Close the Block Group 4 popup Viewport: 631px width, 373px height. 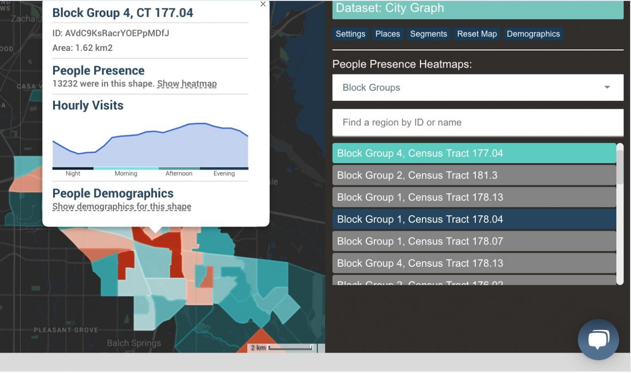tap(263, 4)
